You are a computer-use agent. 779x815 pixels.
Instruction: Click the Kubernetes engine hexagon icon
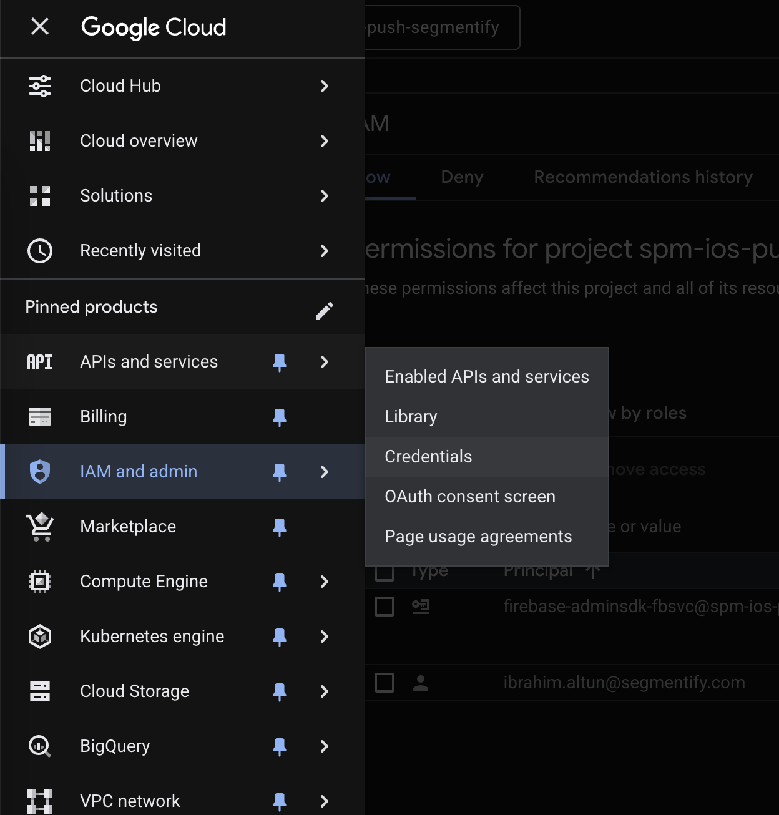pyautogui.click(x=40, y=637)
